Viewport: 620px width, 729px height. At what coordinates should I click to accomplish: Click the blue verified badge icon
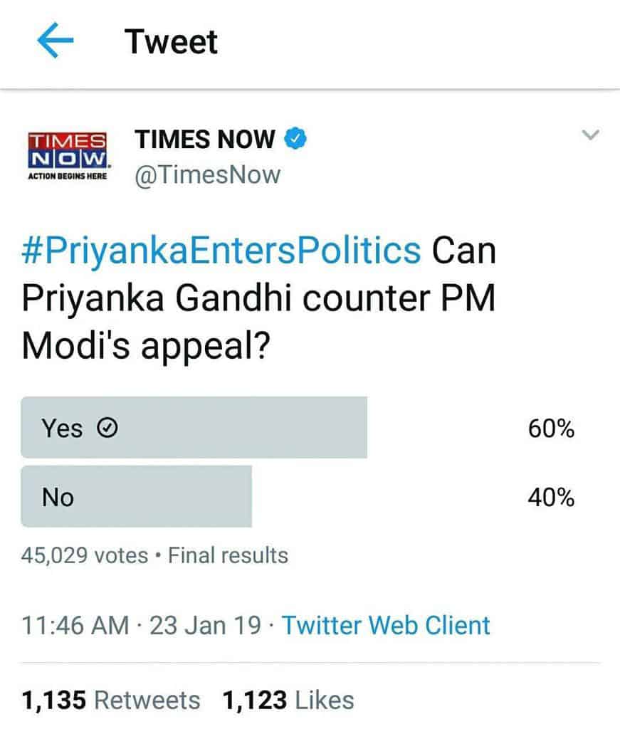[x=295, y=139]
